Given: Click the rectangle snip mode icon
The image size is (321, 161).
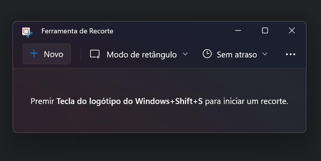Looking at the screenshot, I should 95,54.
